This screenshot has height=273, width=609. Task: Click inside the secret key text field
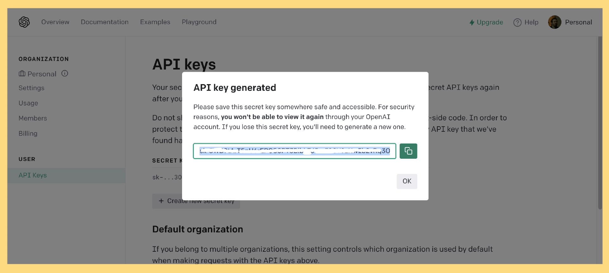click(x=294, y=151)
